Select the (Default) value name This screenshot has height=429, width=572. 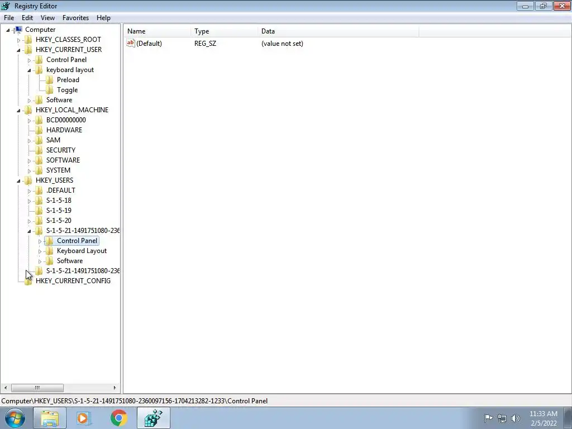[x=149, y=44]
